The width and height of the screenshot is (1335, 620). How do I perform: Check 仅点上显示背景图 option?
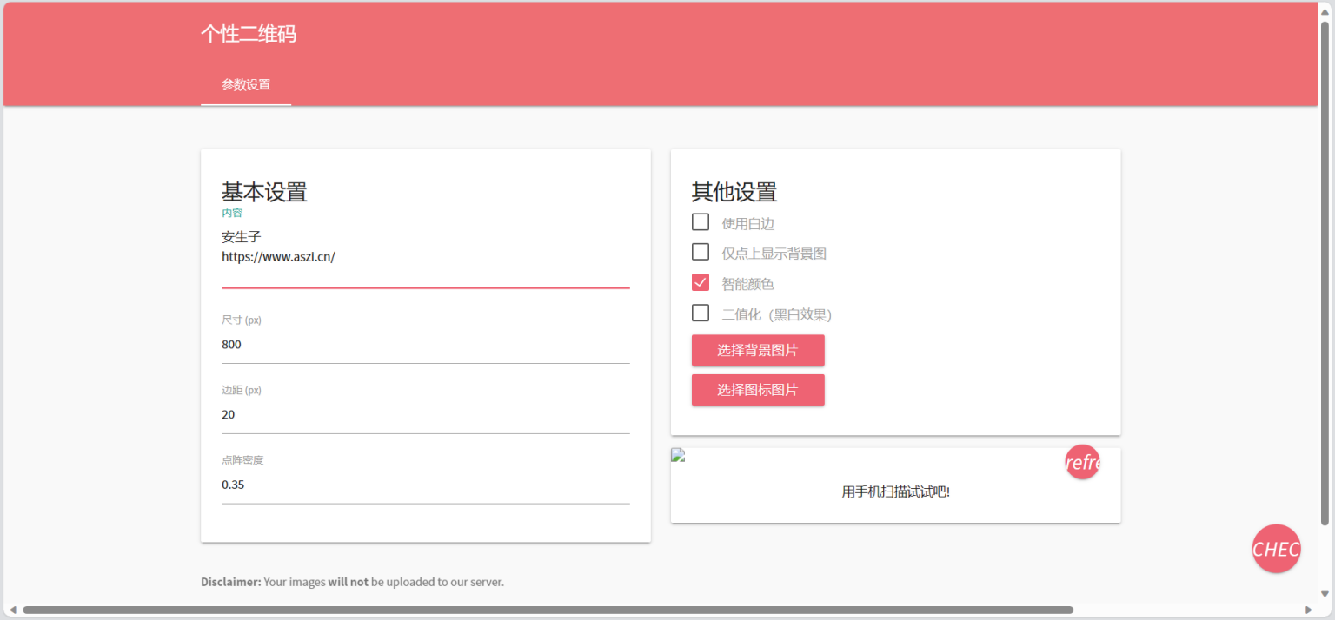(x=701, y=252)
